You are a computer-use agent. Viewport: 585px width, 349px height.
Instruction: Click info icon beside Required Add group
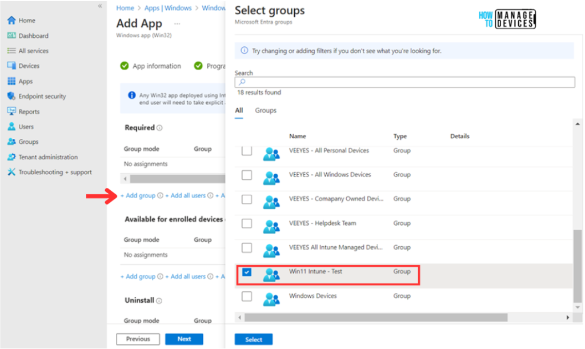pyautogui.click(x=160, y=195)
